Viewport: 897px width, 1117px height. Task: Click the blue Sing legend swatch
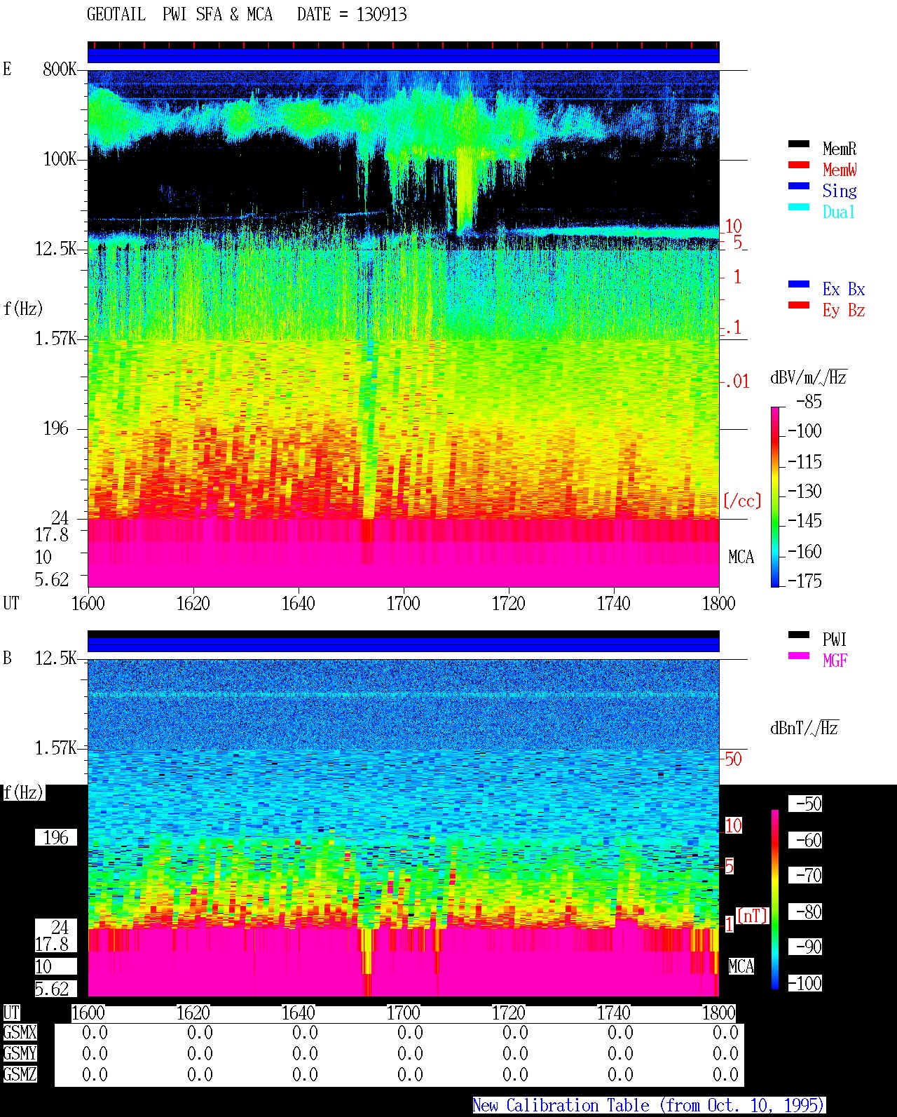click(799, 186)
